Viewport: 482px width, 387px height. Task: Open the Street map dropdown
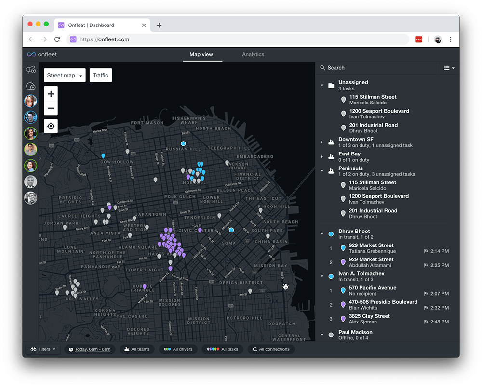click(x=65, y=75)
